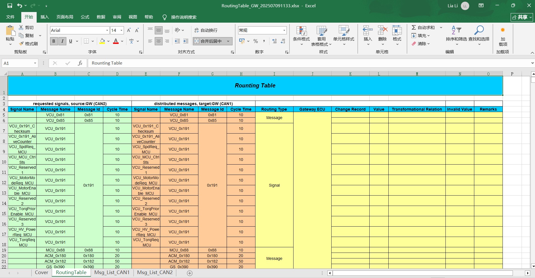The height and width of the screenshot is (278, 535).
Task: Open the Name Box dropdown arrow
Action: [35, 63]
